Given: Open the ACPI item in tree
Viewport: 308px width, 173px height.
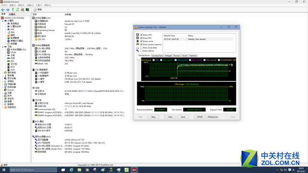Looking at the screenshot, I should 11,70.
